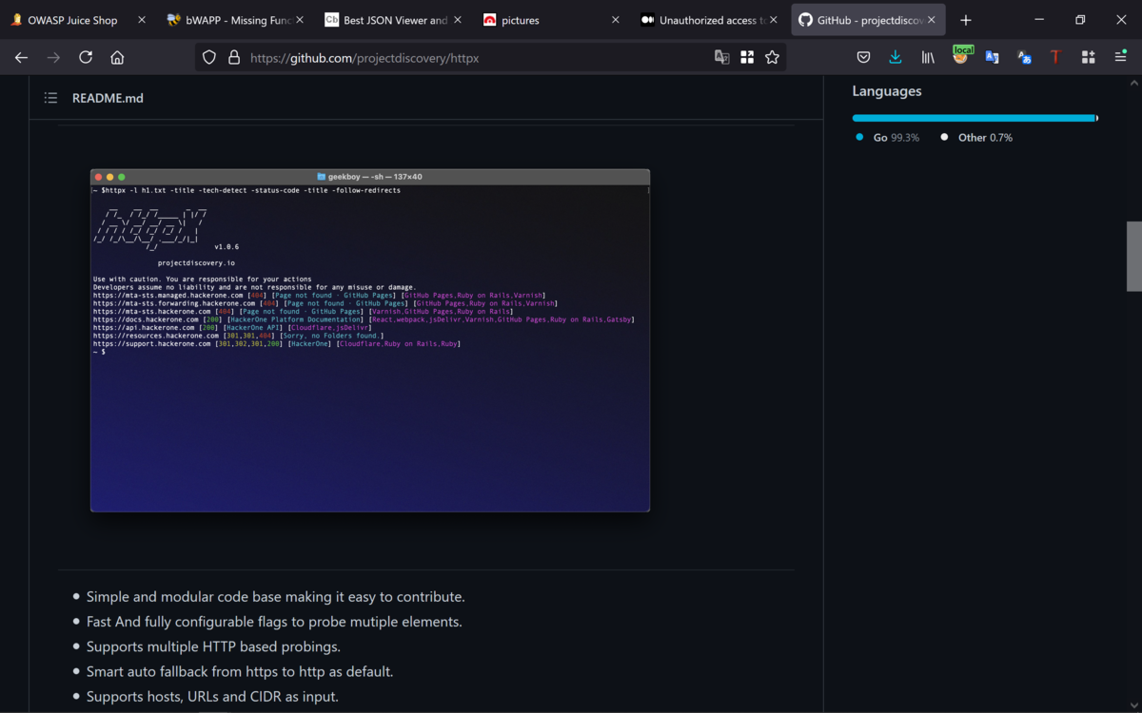The image size is (1142, 713).
Task: Save page to Pocket
Action: pyautogui.click(x=863, y=58)
